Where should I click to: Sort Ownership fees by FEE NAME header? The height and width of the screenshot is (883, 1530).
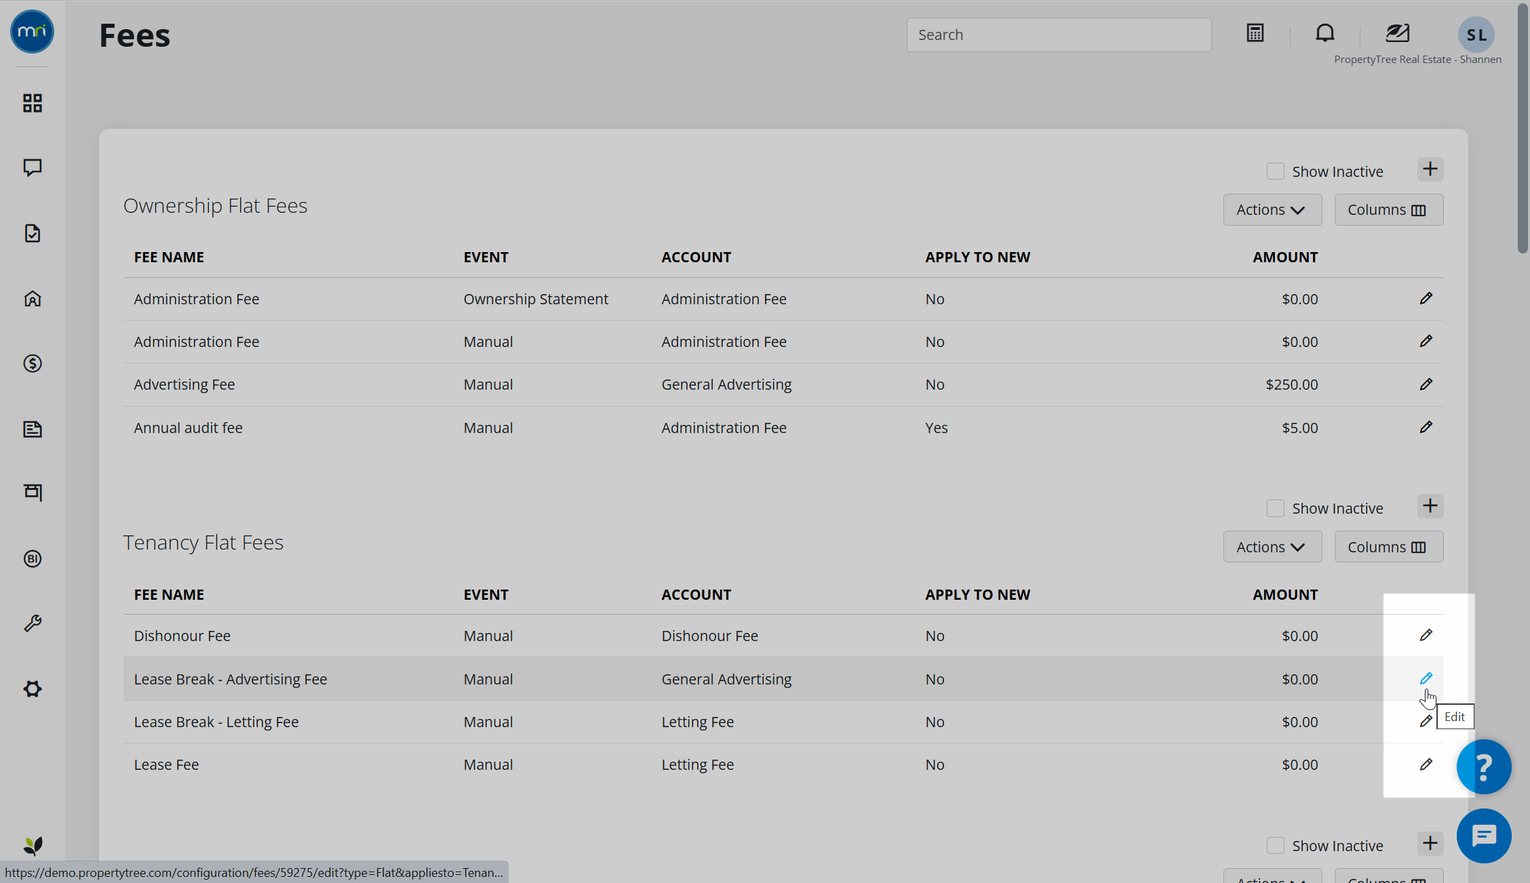coord(169,257)
